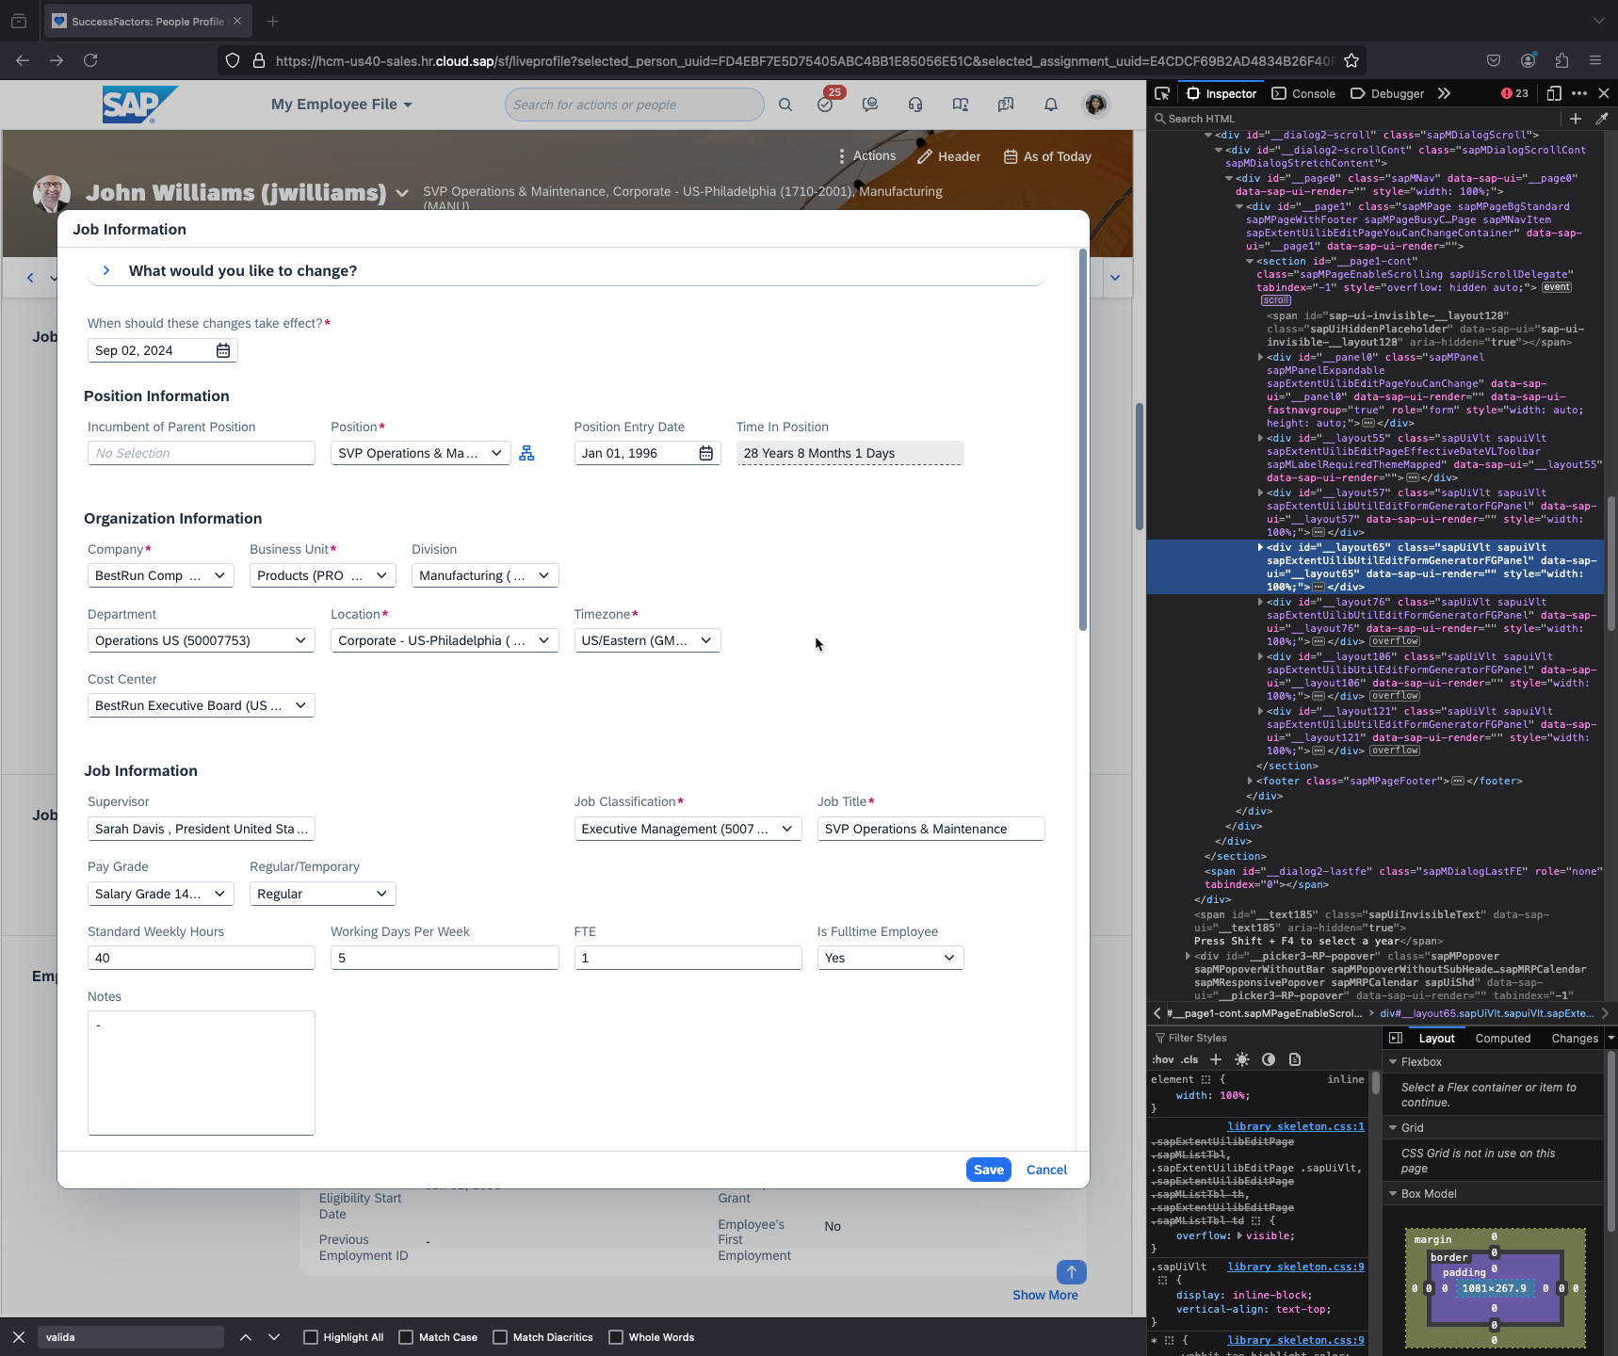Click the SAP logo
This screenshot has height=1356, width=1618.
pos(139,105)
